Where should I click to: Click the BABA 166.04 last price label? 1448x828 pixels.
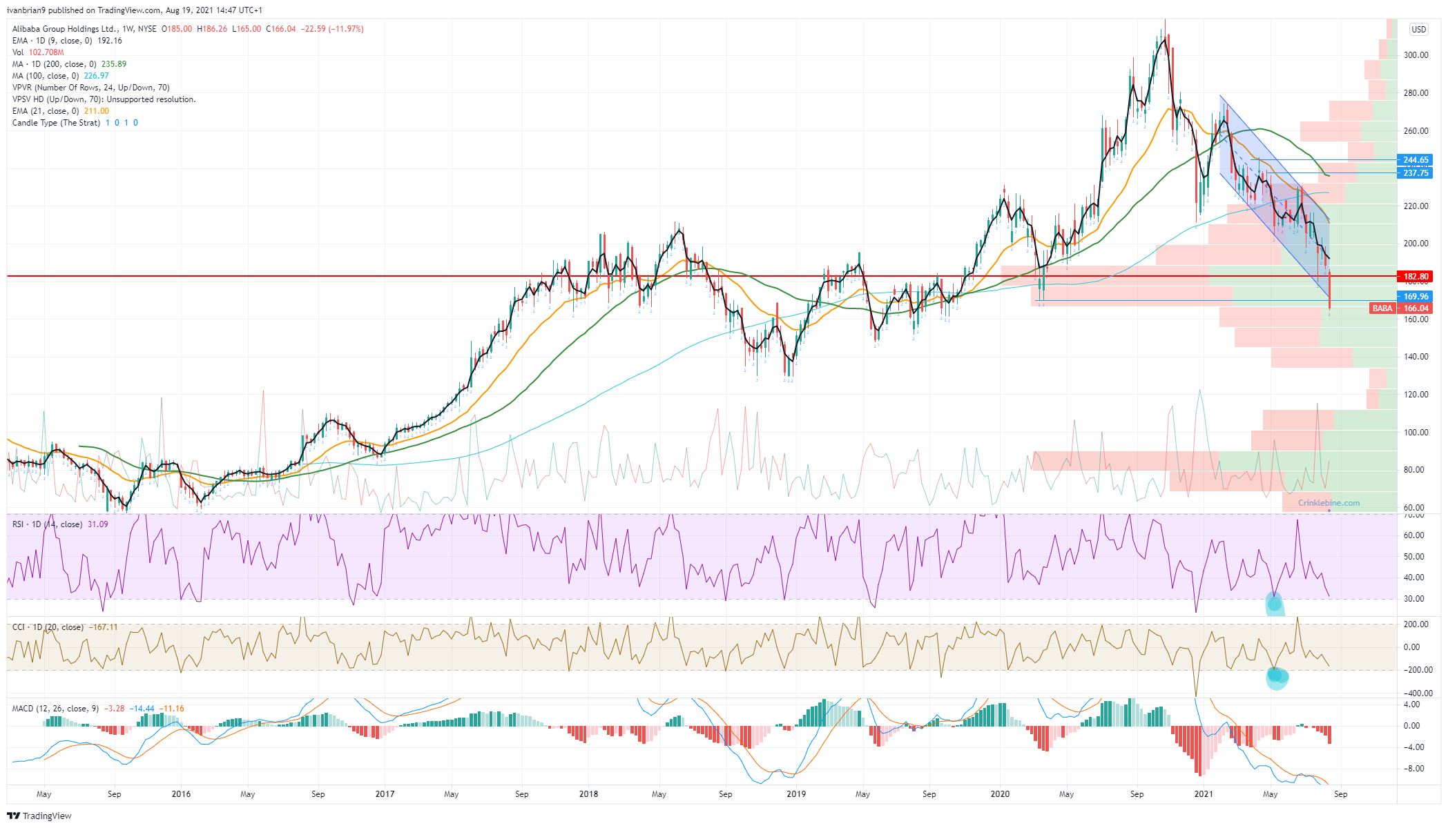[1400, 308]
